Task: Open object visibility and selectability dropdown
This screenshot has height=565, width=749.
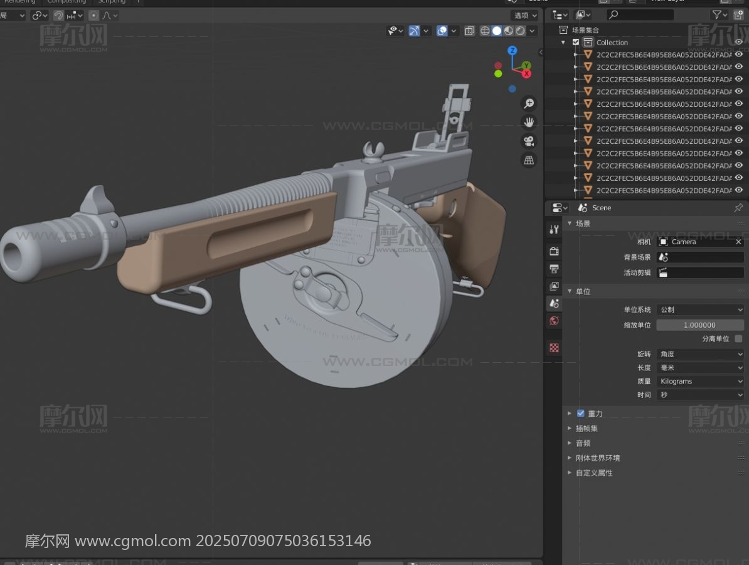Action: tap(396, 31)
